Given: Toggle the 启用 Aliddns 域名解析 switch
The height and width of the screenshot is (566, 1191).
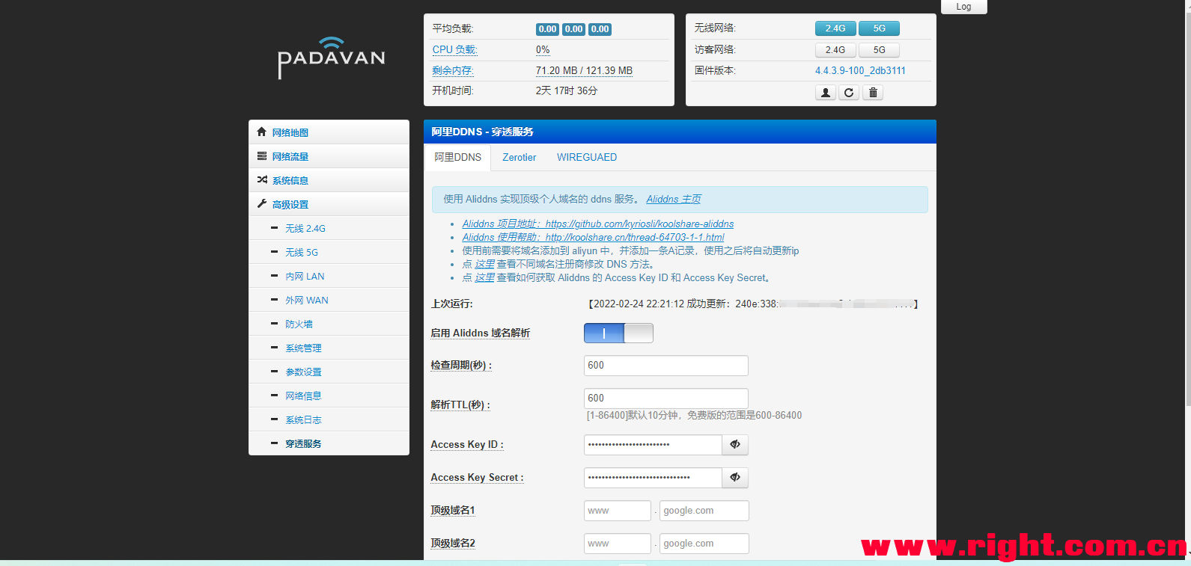Looking at the screenshot, I should 618,333.
